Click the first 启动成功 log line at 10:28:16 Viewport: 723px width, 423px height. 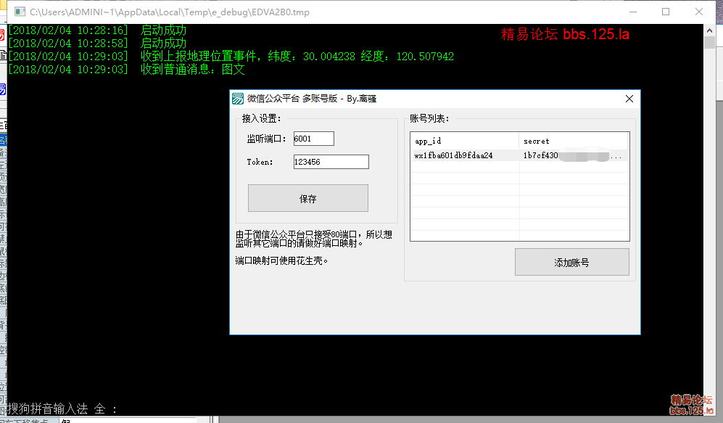pos(97,30)
